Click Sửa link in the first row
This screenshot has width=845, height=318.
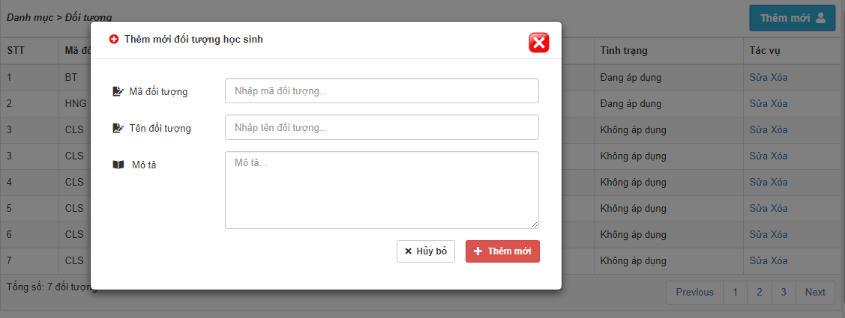[x=759, y=77]
